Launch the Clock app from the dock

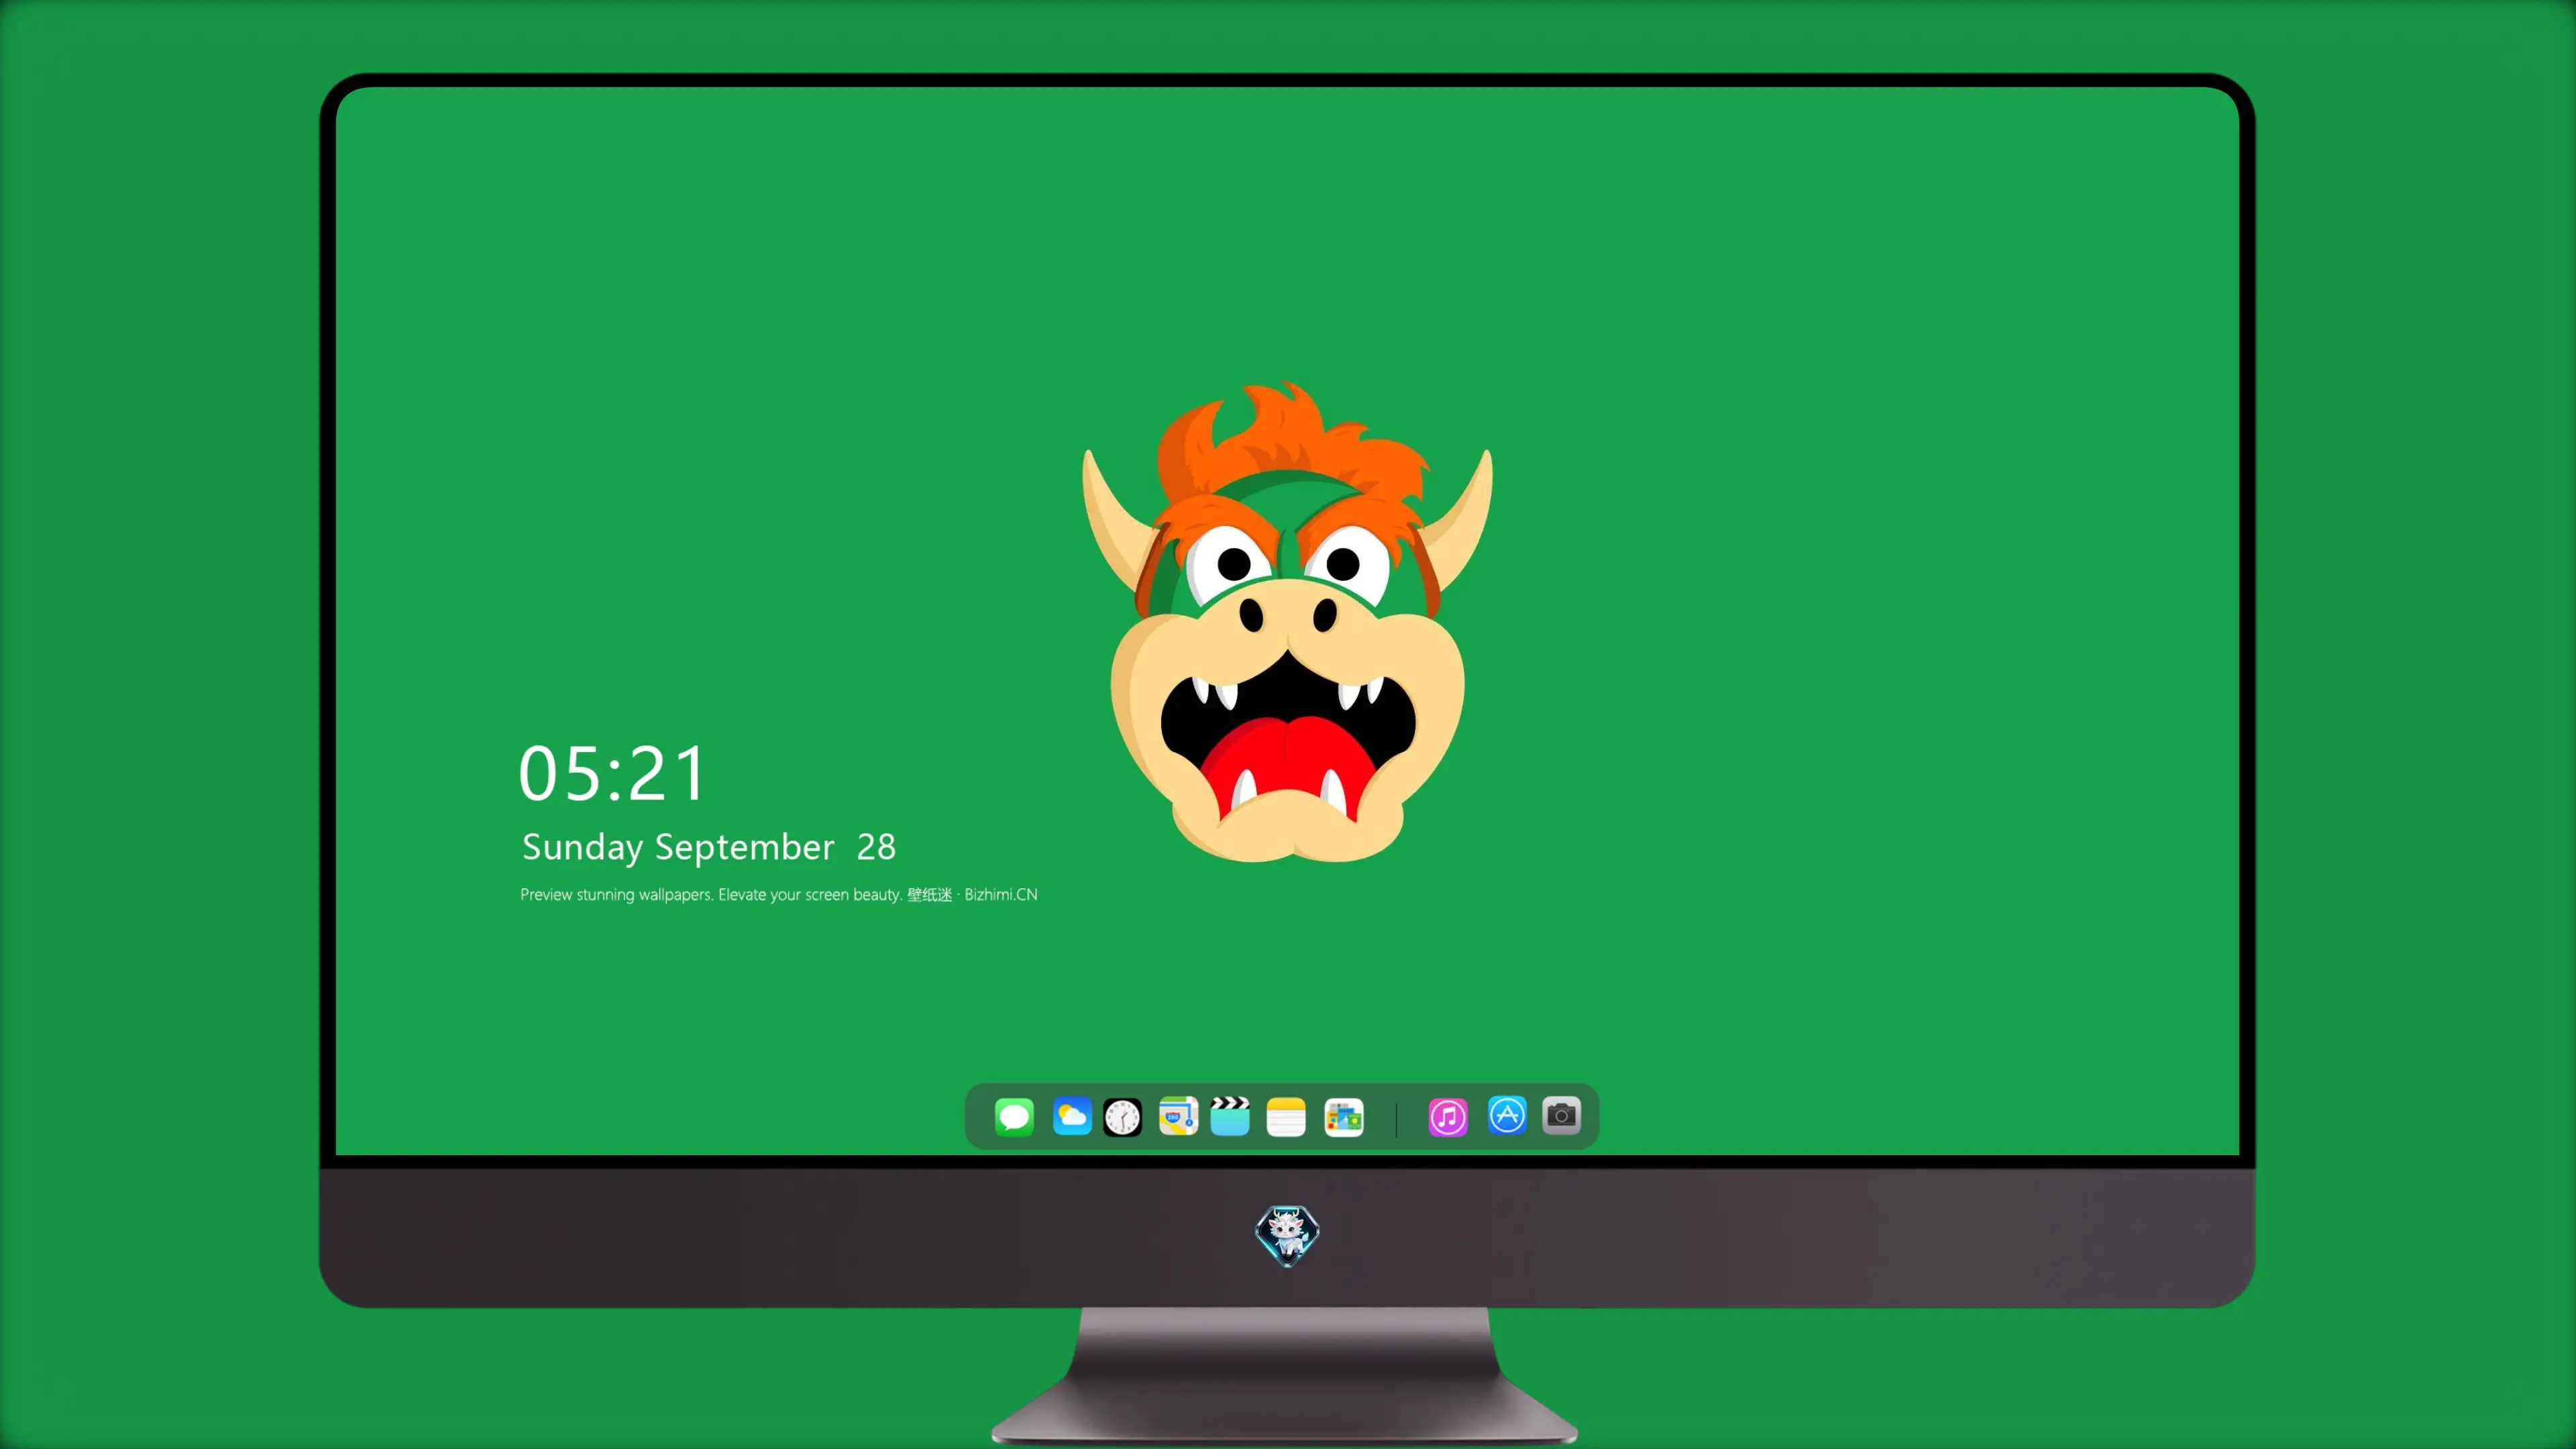(x=1122, y=1117)
